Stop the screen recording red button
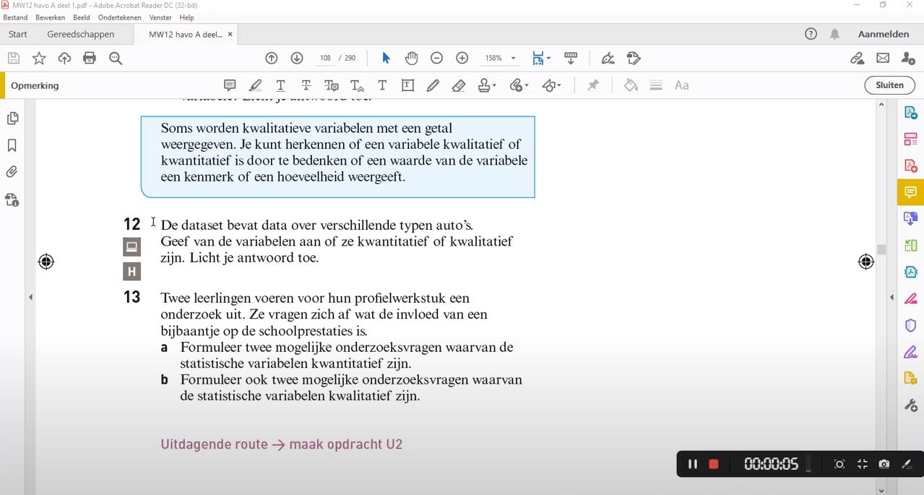924x495 pixels. 714,464
